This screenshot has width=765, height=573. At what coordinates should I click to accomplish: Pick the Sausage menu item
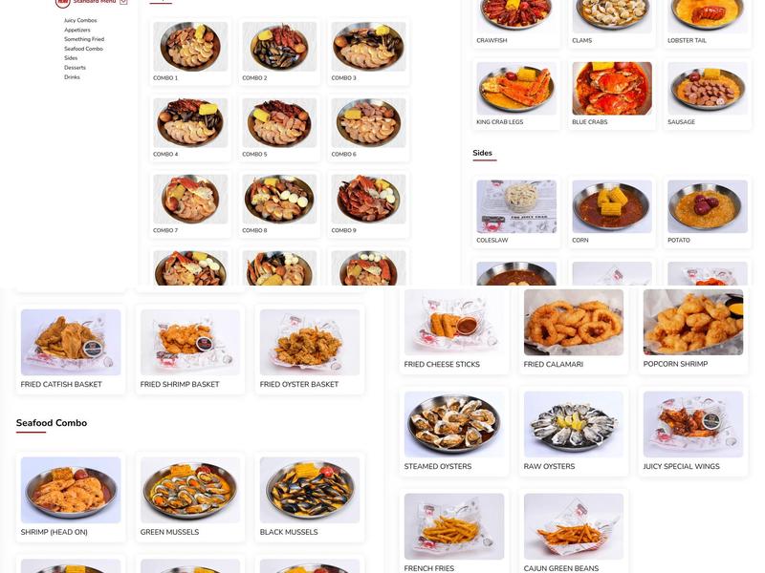(x=708, y=94)
